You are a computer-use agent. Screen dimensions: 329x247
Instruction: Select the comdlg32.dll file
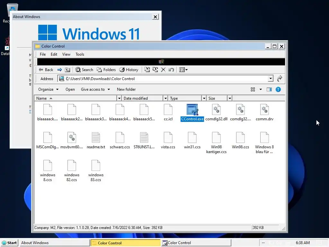216,113
